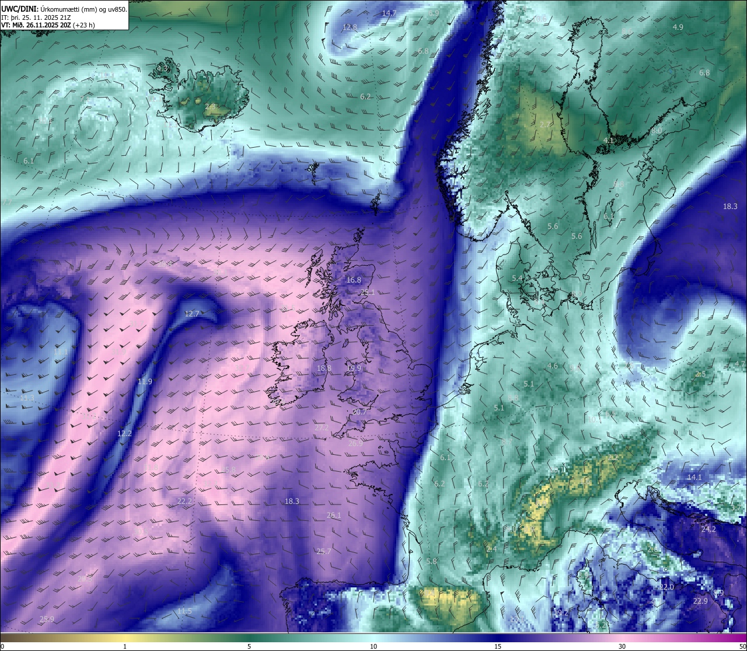Click the 11.9 value on the map
The image size is (747, 651).
click(x=145, y=382)
